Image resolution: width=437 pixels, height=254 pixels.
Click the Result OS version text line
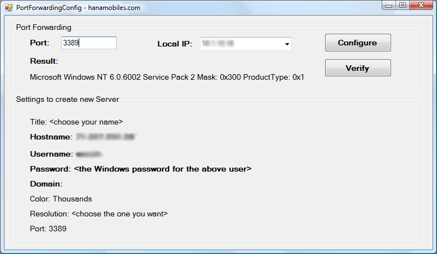(167, 77)
